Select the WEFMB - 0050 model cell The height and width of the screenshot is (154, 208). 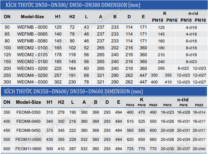point(32,27)
